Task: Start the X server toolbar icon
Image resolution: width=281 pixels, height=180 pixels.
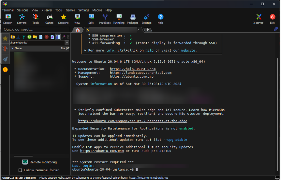Action: pyautogui.click(x=258, y=19)
